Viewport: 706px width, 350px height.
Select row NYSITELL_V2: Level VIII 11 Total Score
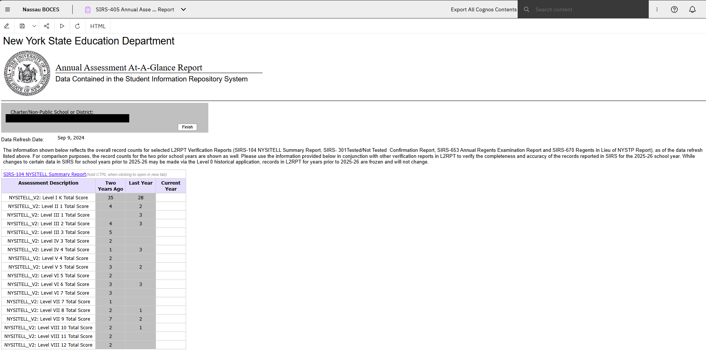(93, 336)
